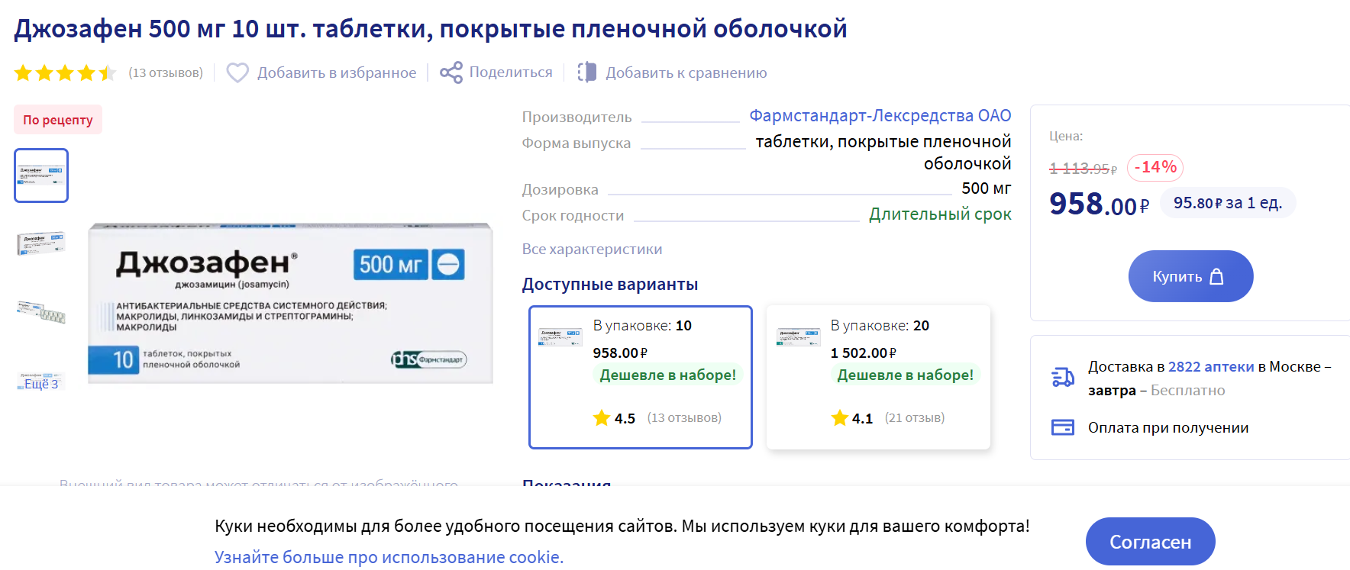Screen dimensions: 1350x570
Task: Click the '-14%' discount badge
Action: pyautogui.click(x=1155, y=167)
